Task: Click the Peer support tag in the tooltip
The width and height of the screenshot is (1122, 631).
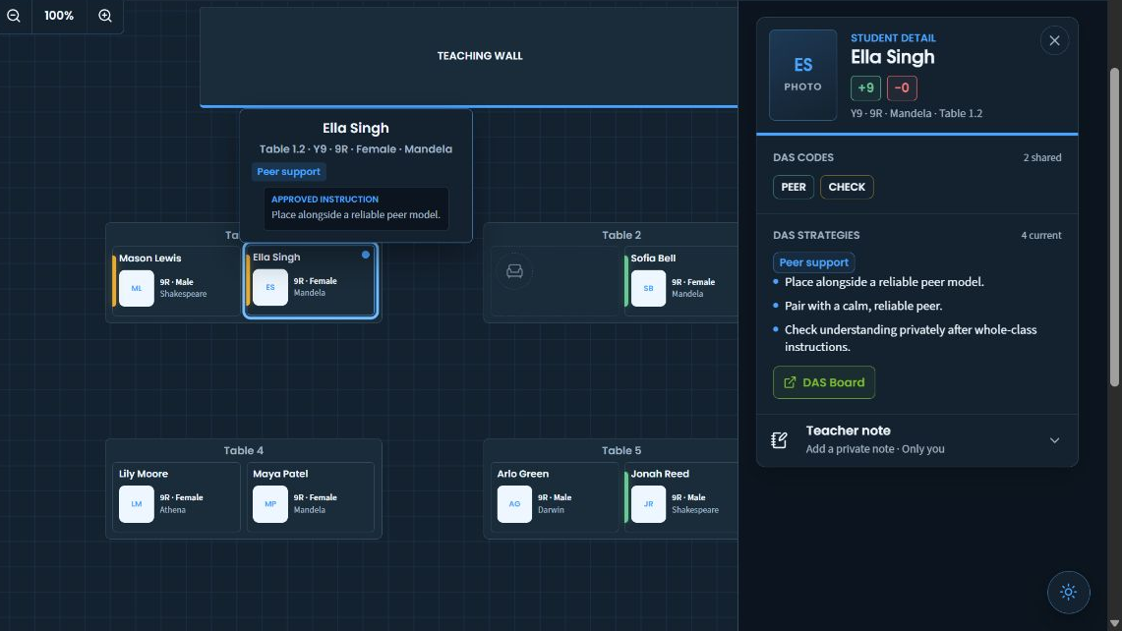Action: 288,172
